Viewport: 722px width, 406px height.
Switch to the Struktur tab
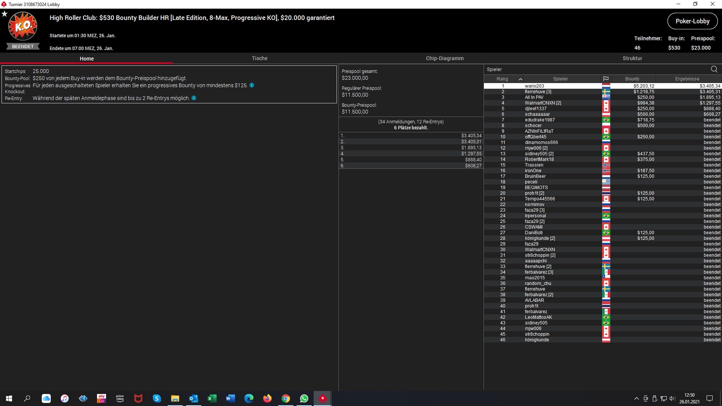[632, 58]
